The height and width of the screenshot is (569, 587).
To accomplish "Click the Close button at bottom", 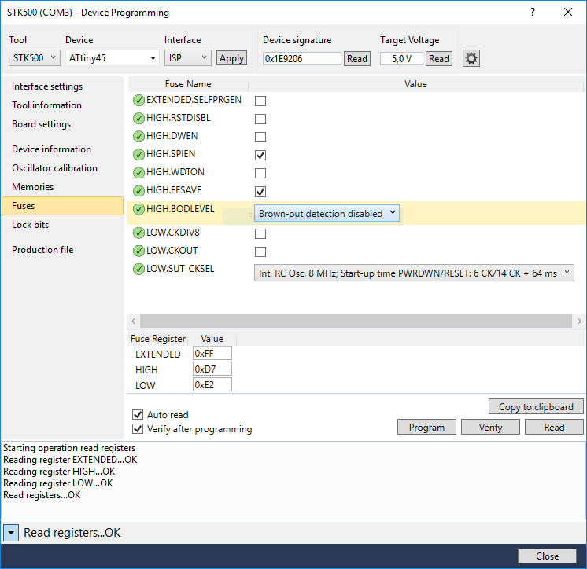I will click(547, 556).
